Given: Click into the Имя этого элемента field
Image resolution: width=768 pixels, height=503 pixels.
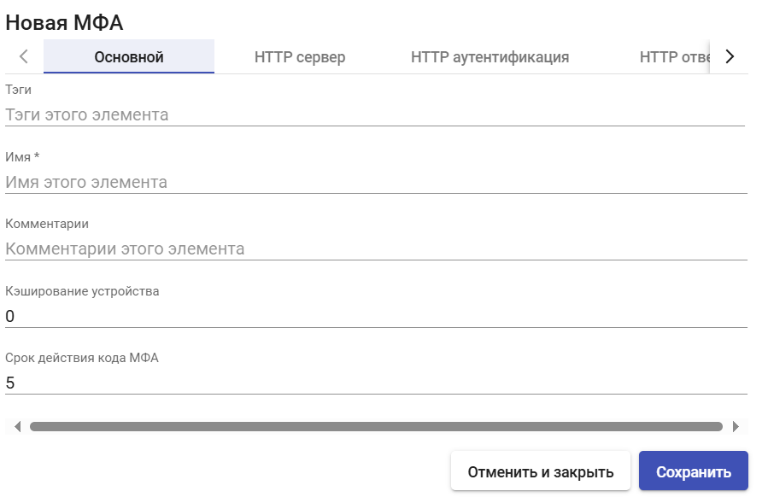Looking at the screenshot, I should (x=376, y=182).
